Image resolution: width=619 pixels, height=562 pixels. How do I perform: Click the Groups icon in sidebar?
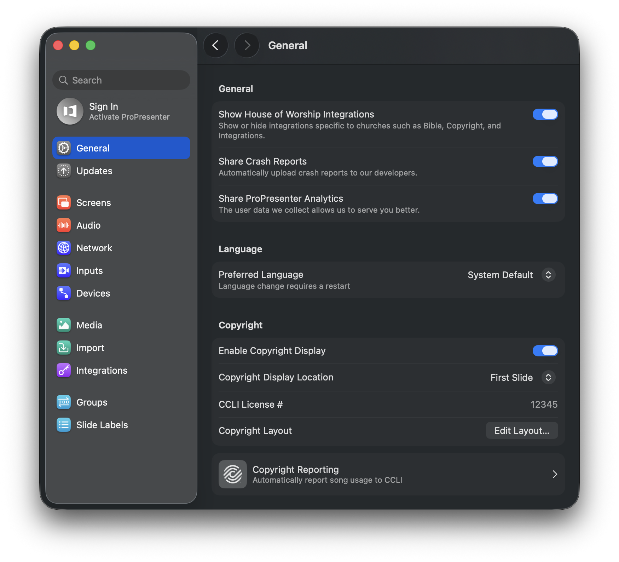click(x=64, y=402)
